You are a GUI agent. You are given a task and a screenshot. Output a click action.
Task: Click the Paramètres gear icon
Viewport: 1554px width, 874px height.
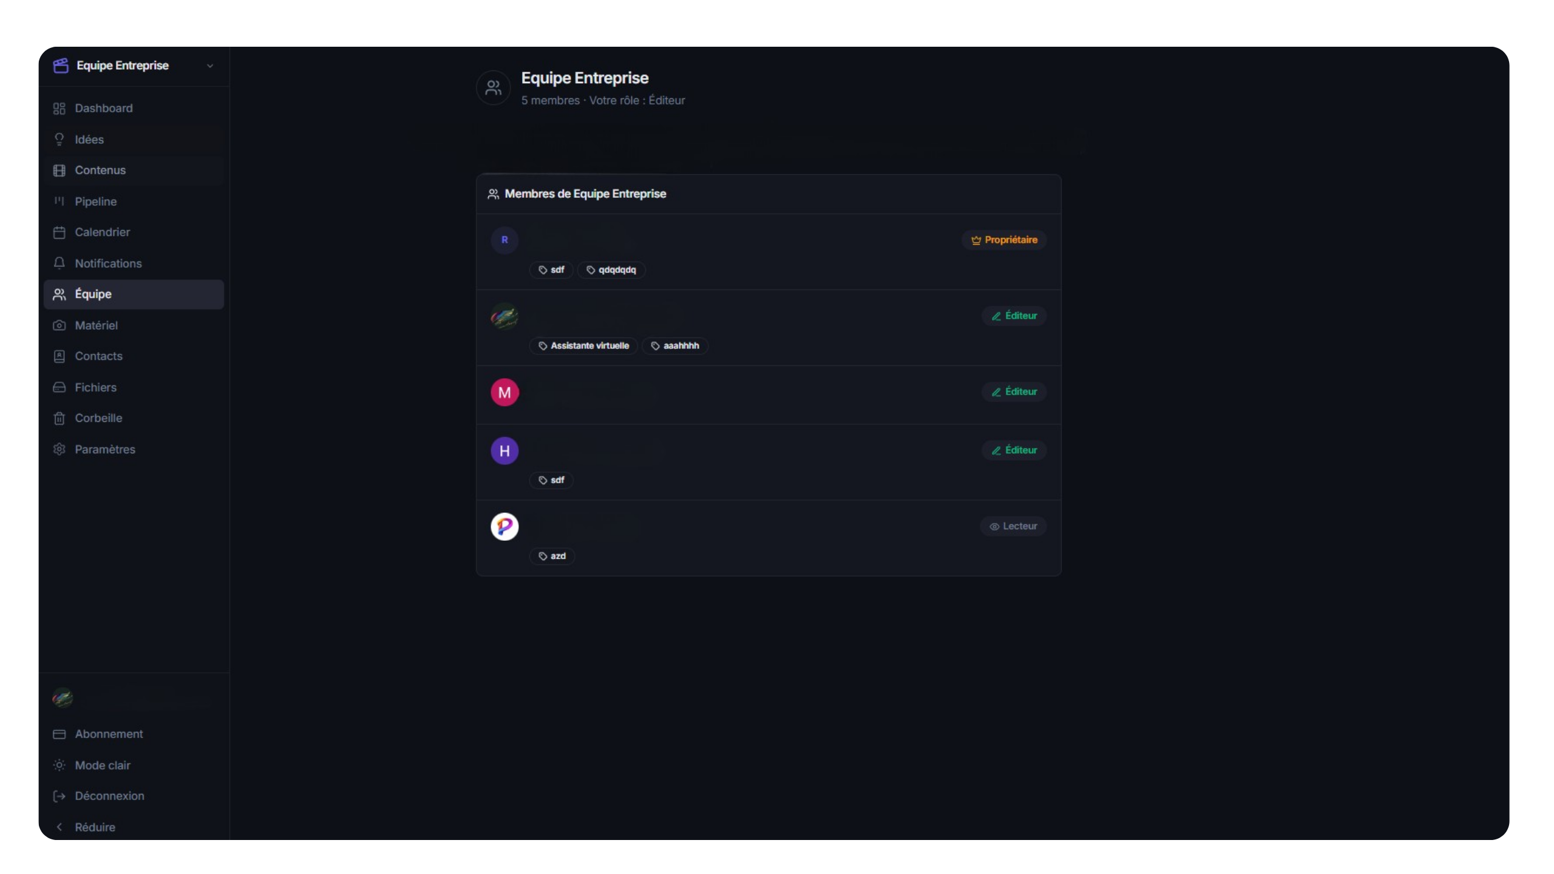coord(59,449)
